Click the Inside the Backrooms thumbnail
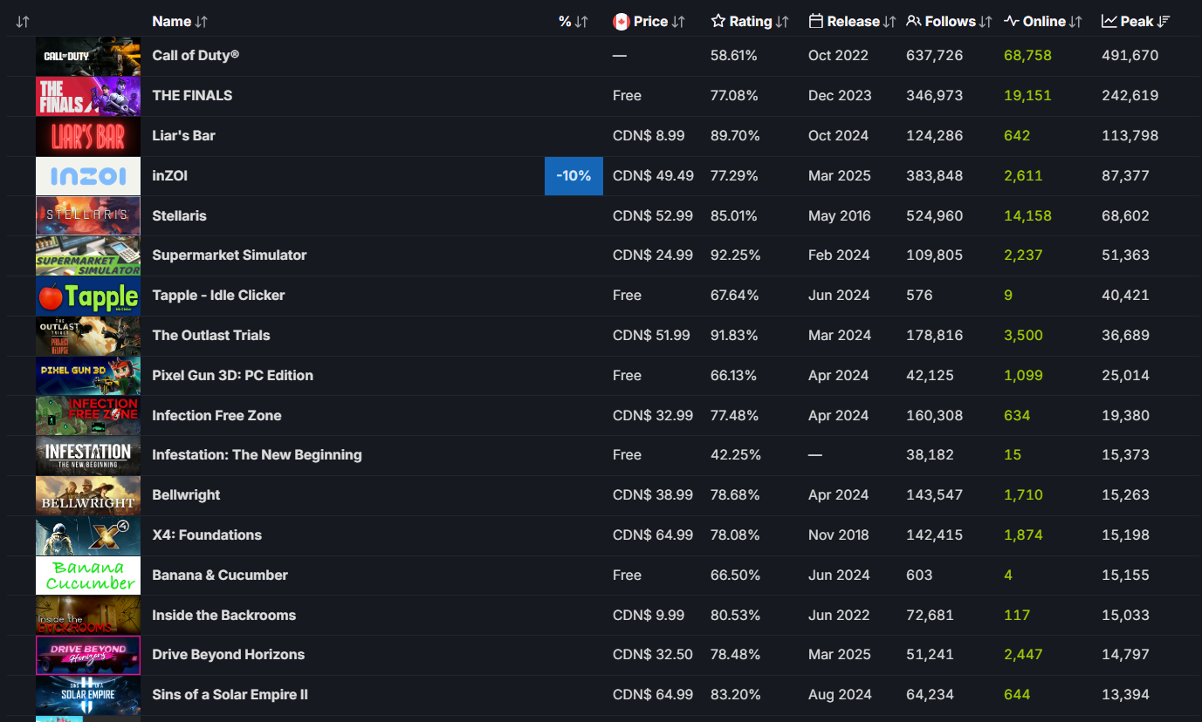This screenshot has width=1202, height=722. pyautogui.click(x=88, y=616)
